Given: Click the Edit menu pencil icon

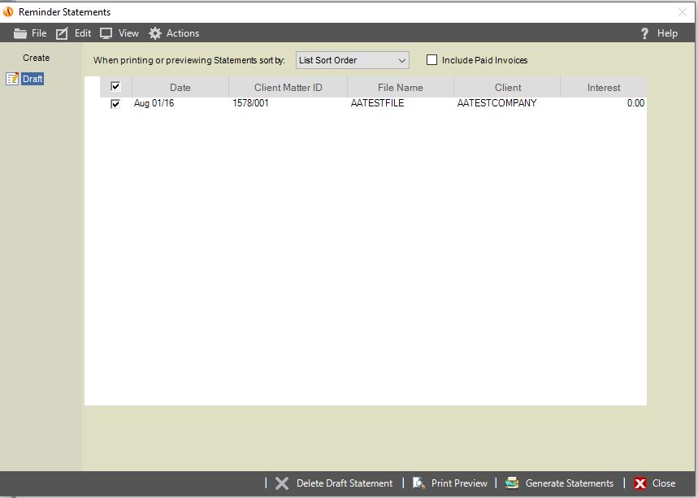Looking at the screenshot, I should click(x=61, y=33).
